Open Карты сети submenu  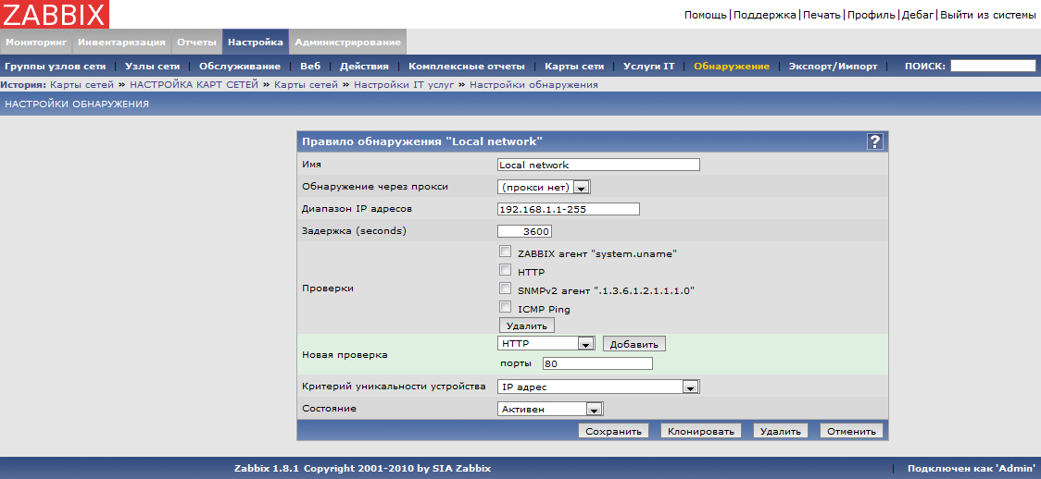574,67
